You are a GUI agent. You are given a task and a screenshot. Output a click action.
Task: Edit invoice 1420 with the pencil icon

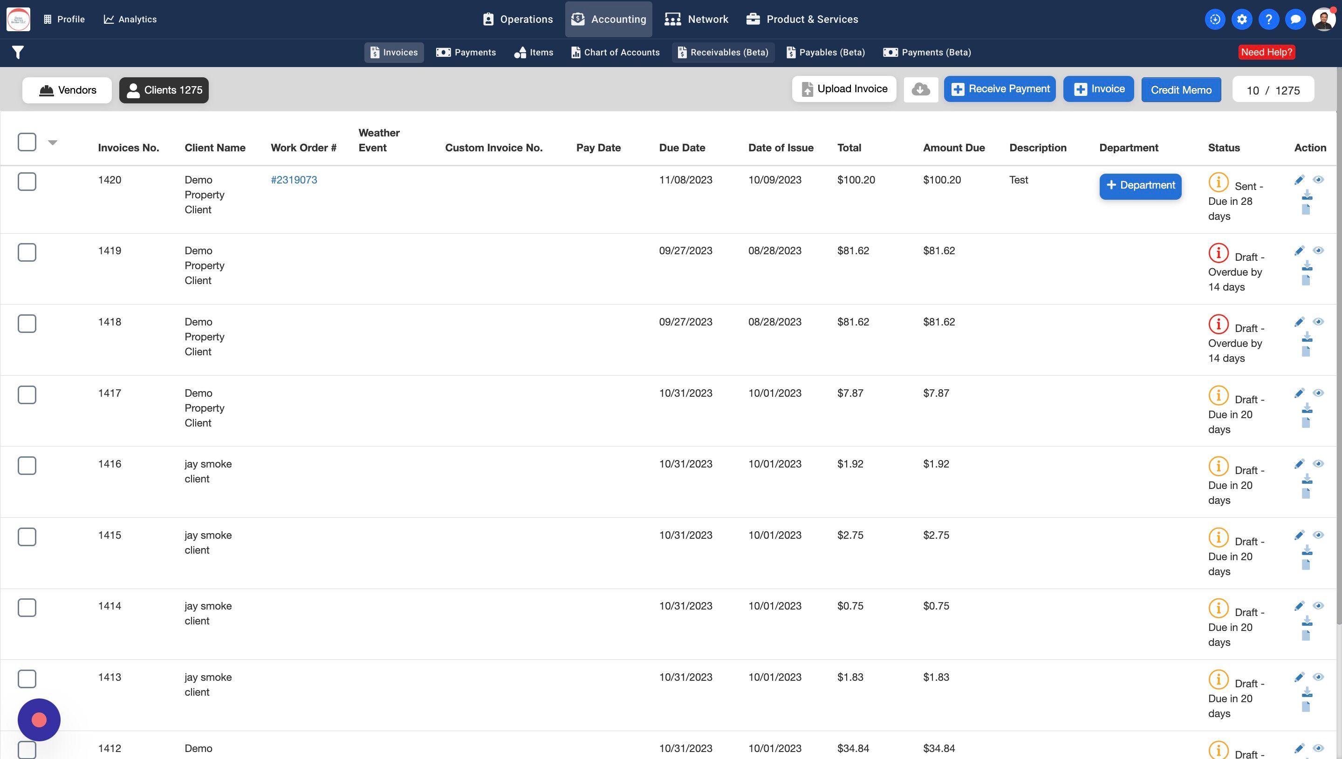[x=1299, y=180]
